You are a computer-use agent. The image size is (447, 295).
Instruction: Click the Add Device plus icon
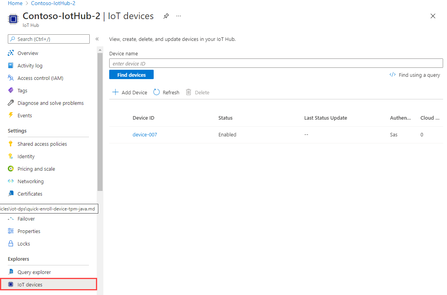[115, 92]
